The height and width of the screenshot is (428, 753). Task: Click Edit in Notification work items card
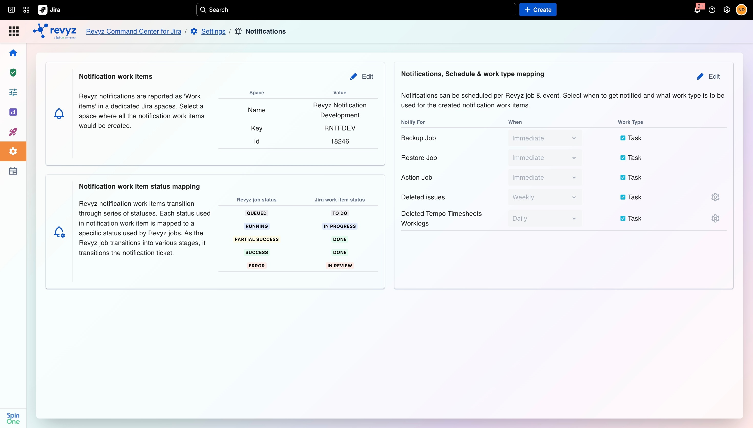362,76
